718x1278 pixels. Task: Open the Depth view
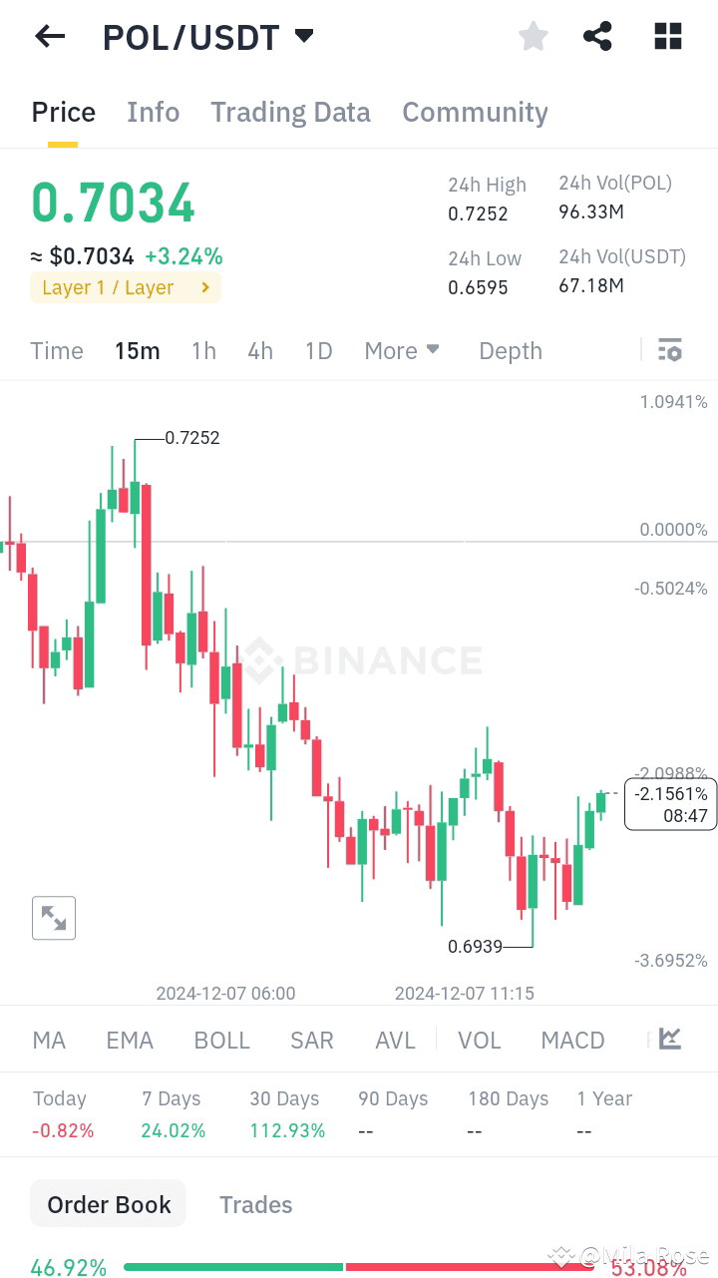510,350
